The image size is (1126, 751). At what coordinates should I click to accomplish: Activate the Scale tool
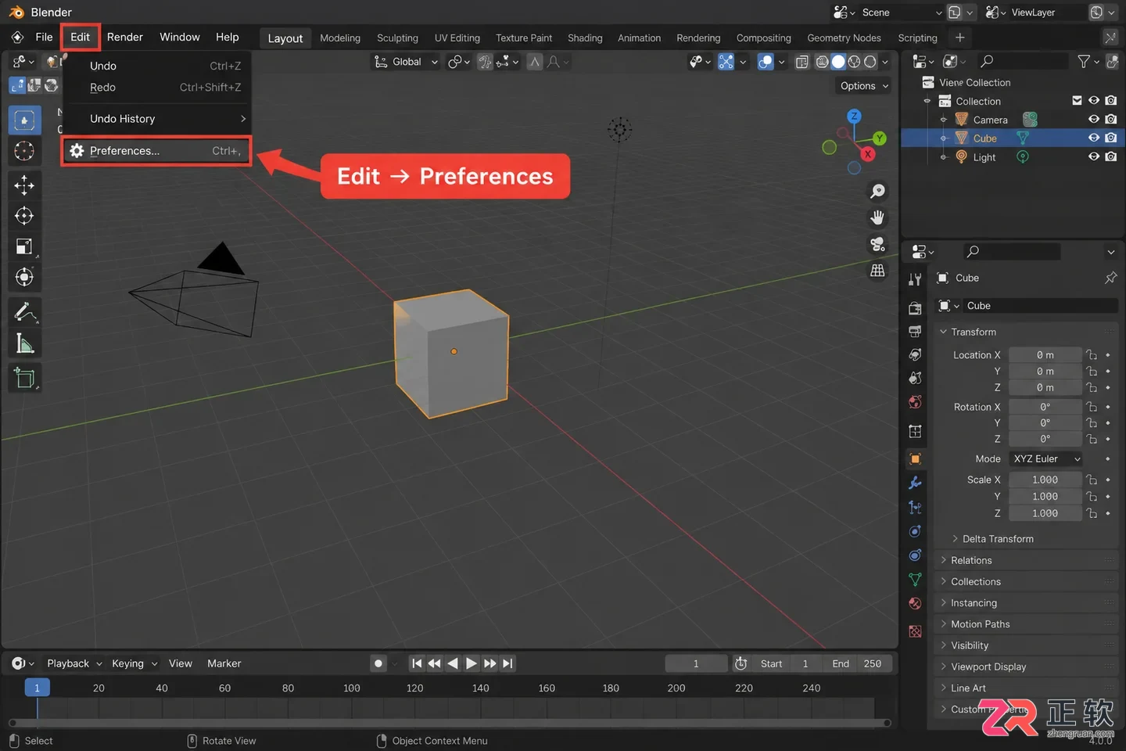[24, 246]
